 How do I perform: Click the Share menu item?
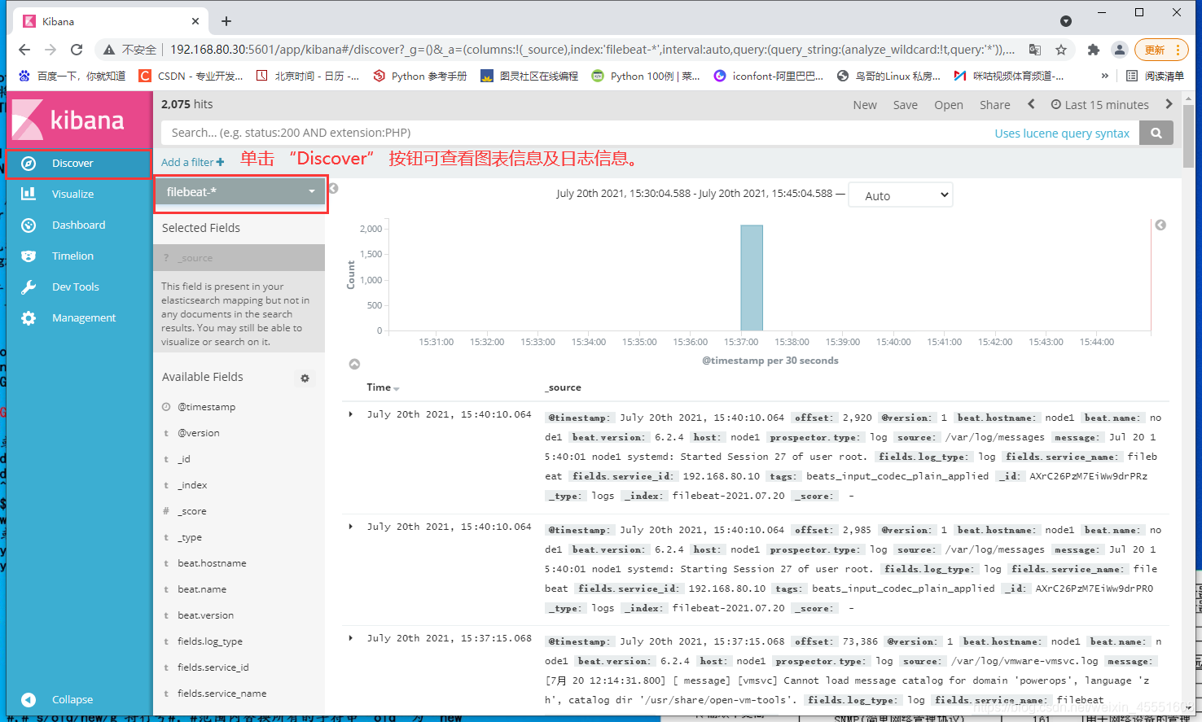click(x=994, y=105)
